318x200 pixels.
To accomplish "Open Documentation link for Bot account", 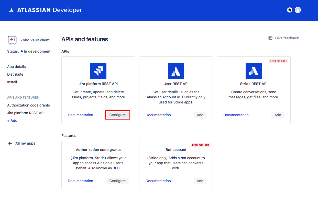I will pyautogui.click(x=158, y=181).
